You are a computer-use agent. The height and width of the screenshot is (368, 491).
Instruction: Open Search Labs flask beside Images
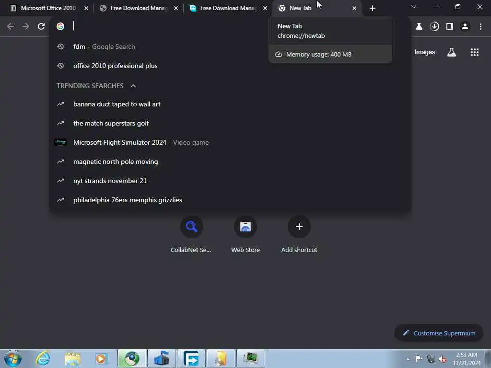coord(451,52)
